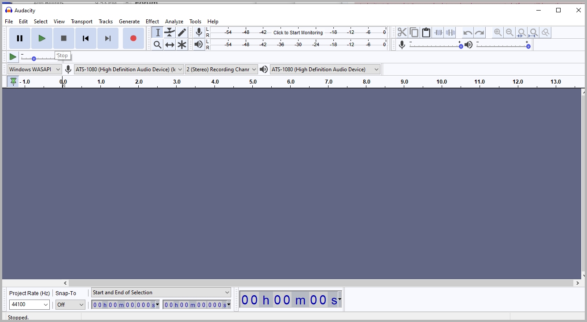Fit selection to width zoom icon
587x322 pixels.
(x=522, y=33)
